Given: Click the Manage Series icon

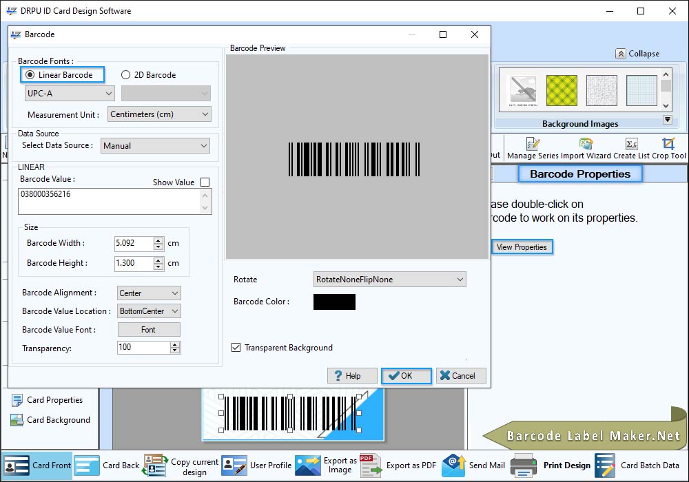Looking at the screenshot, I should pos(533,143).
